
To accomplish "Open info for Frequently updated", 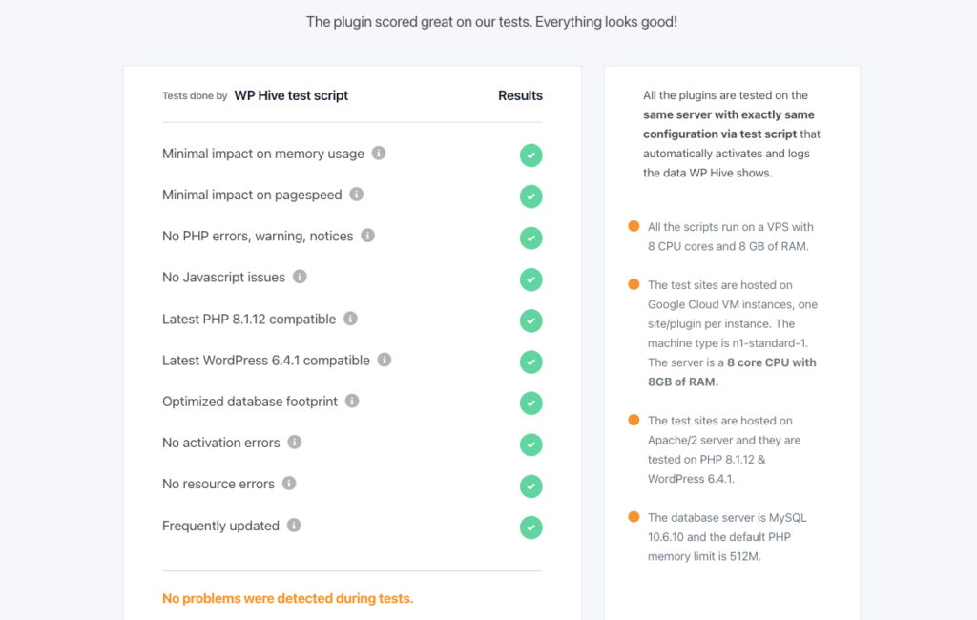I will click(292, 526).
